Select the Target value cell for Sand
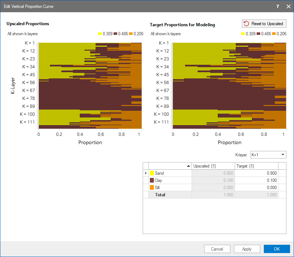This screenshot has width=294, height=257. pyautogui.click(x=256, y=173)
